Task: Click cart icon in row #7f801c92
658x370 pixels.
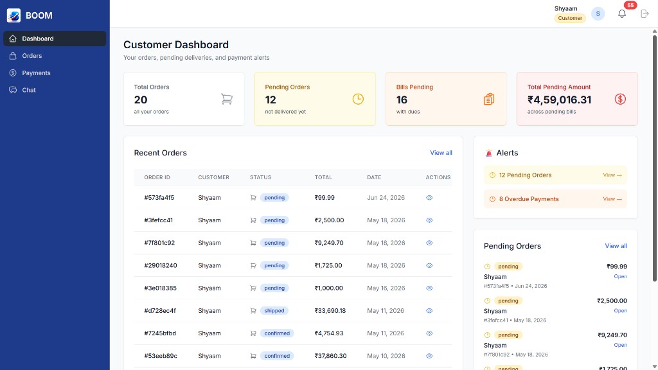Action: click(x=253, y=243)
